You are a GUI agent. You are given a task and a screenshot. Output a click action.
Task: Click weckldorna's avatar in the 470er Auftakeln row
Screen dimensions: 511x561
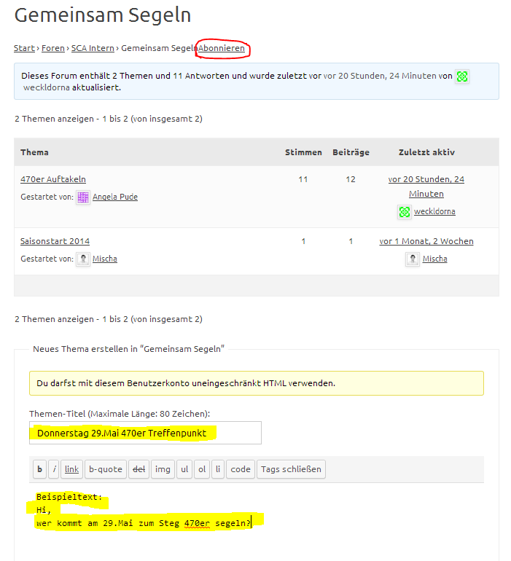point(404,211)
